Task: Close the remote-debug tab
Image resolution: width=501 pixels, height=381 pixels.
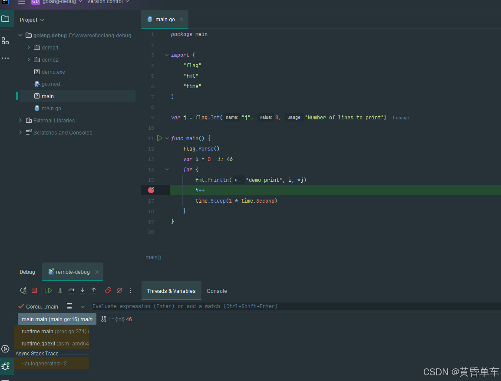Action: (97, 272)
